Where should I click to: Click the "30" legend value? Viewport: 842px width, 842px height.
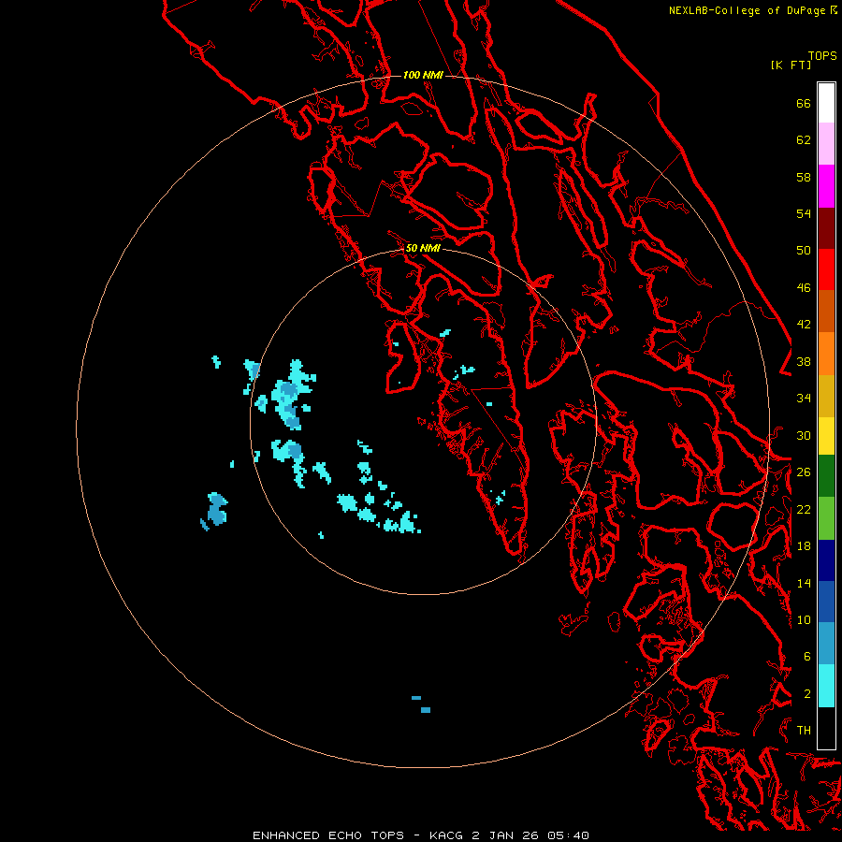[x=804, y=435]
